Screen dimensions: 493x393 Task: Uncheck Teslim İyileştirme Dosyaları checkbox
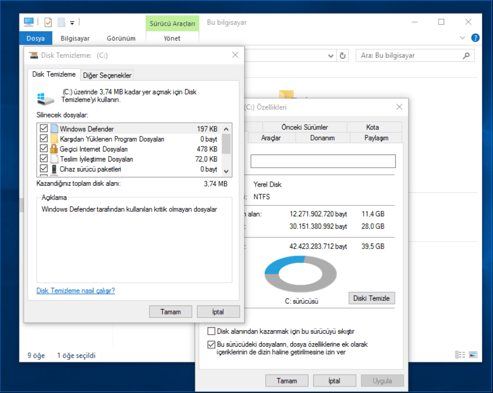pyautogui.click(x=44, y=159)
